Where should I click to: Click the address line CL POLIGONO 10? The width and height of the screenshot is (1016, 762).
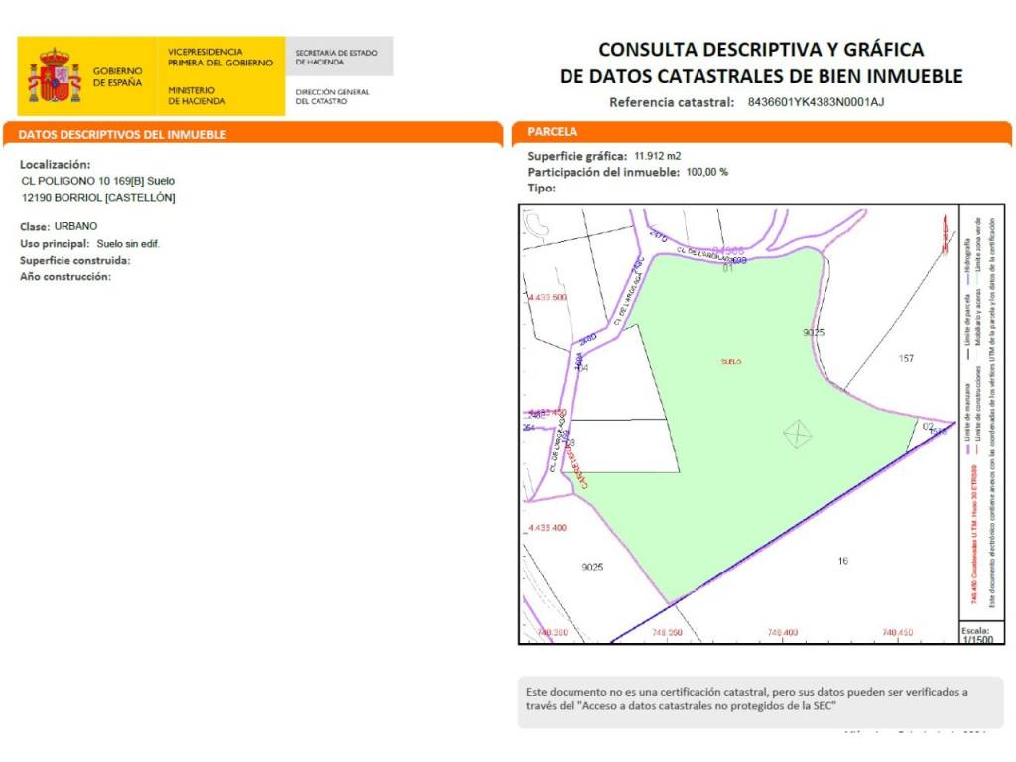click(x=97, y=182)
